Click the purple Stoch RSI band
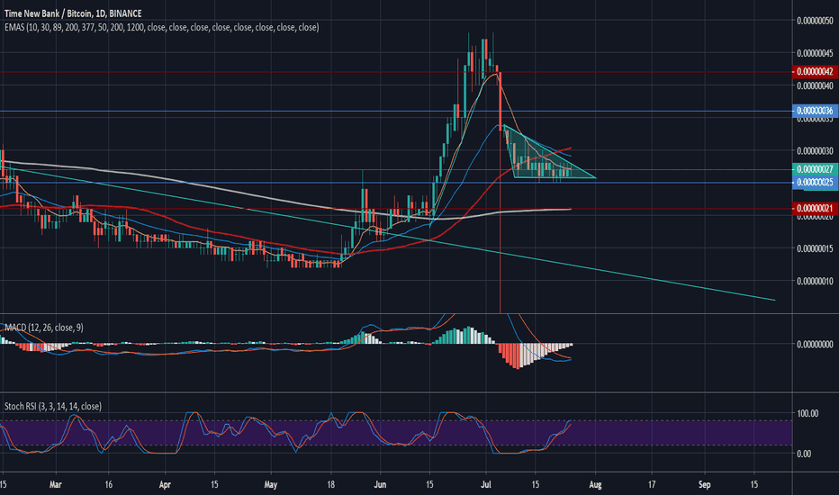Screen dimensions: 839x495 (x=396, y=433)
